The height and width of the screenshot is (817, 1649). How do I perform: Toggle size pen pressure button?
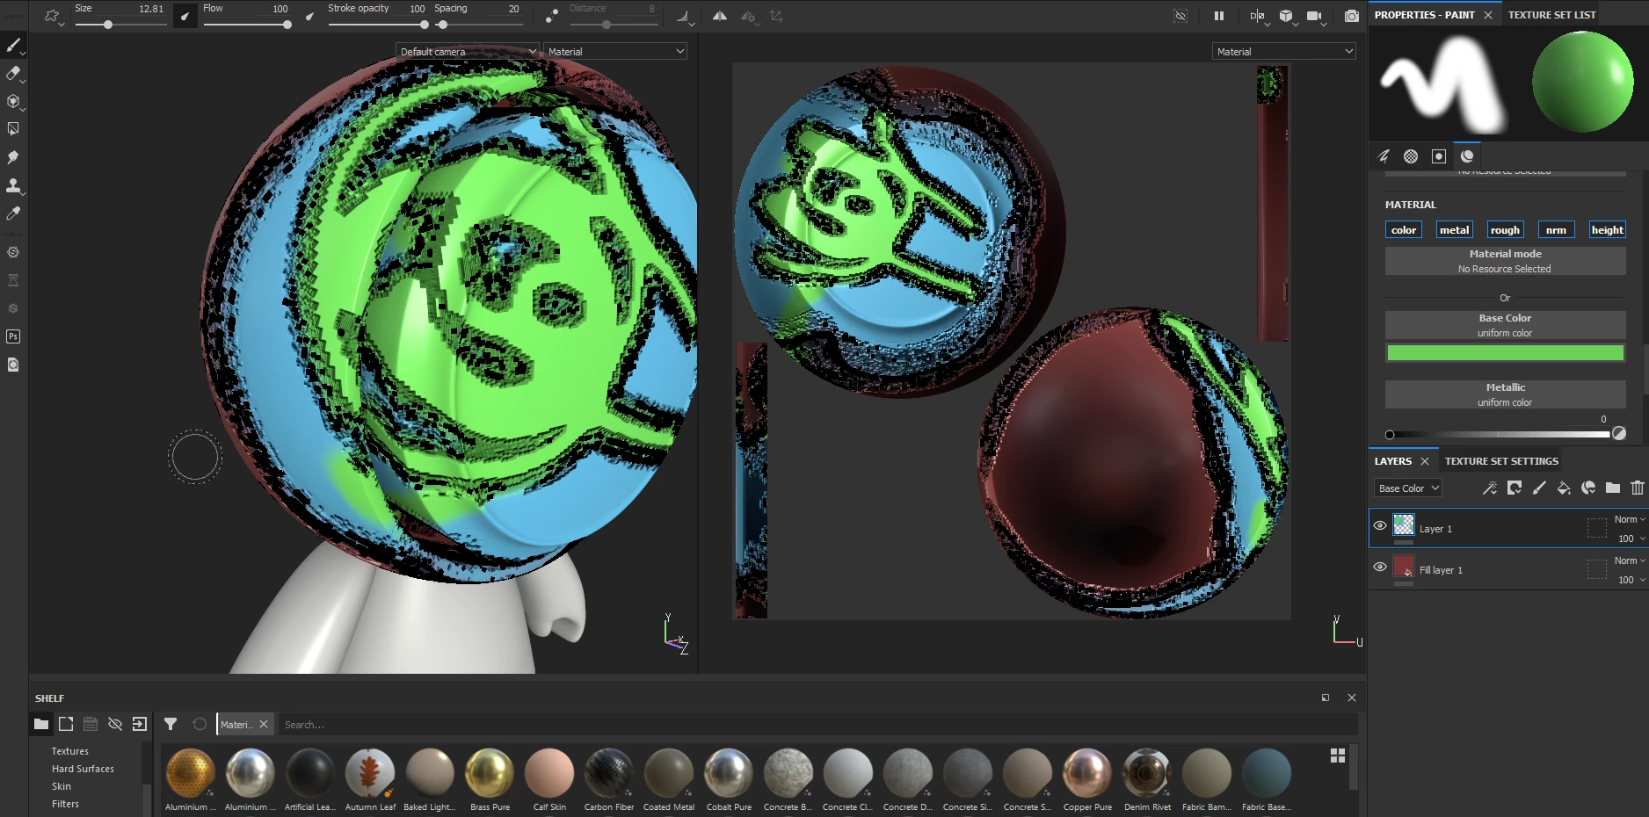(185, 16)
